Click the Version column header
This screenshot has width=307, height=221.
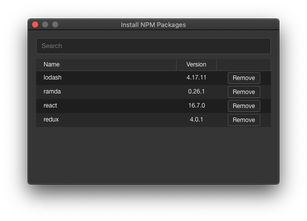pos(196,64)
